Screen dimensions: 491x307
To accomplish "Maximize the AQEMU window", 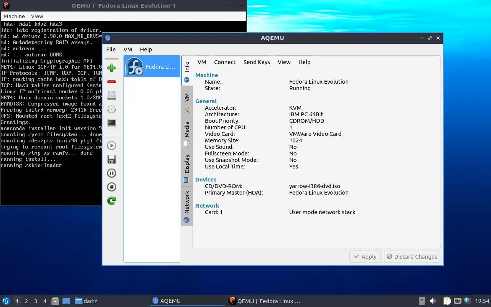I will click(x=430, y=38).
